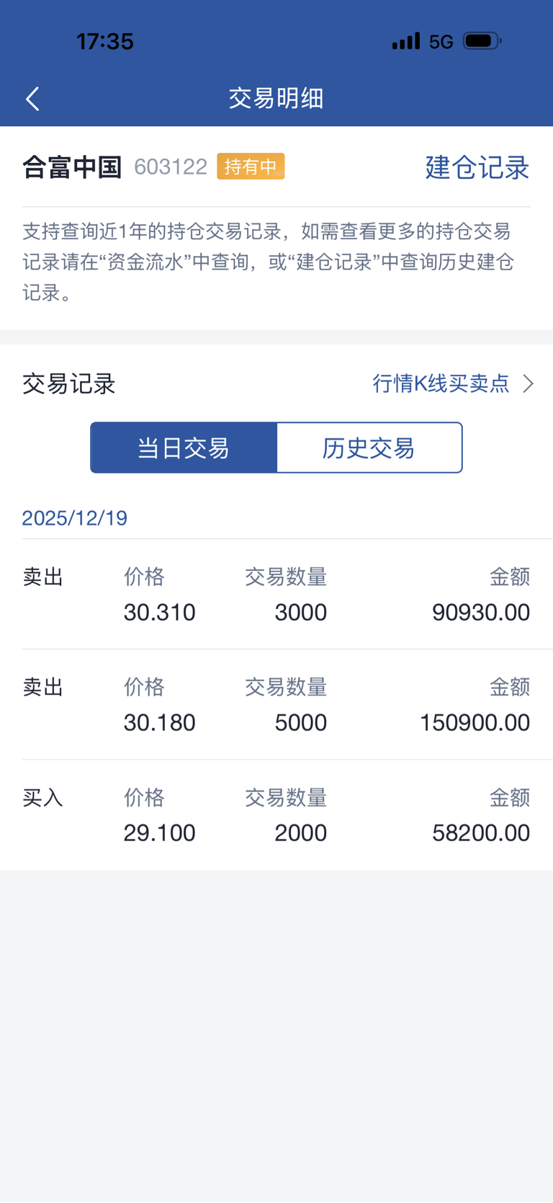Tap the stock name 合富中国

click(x=72, y=167)
